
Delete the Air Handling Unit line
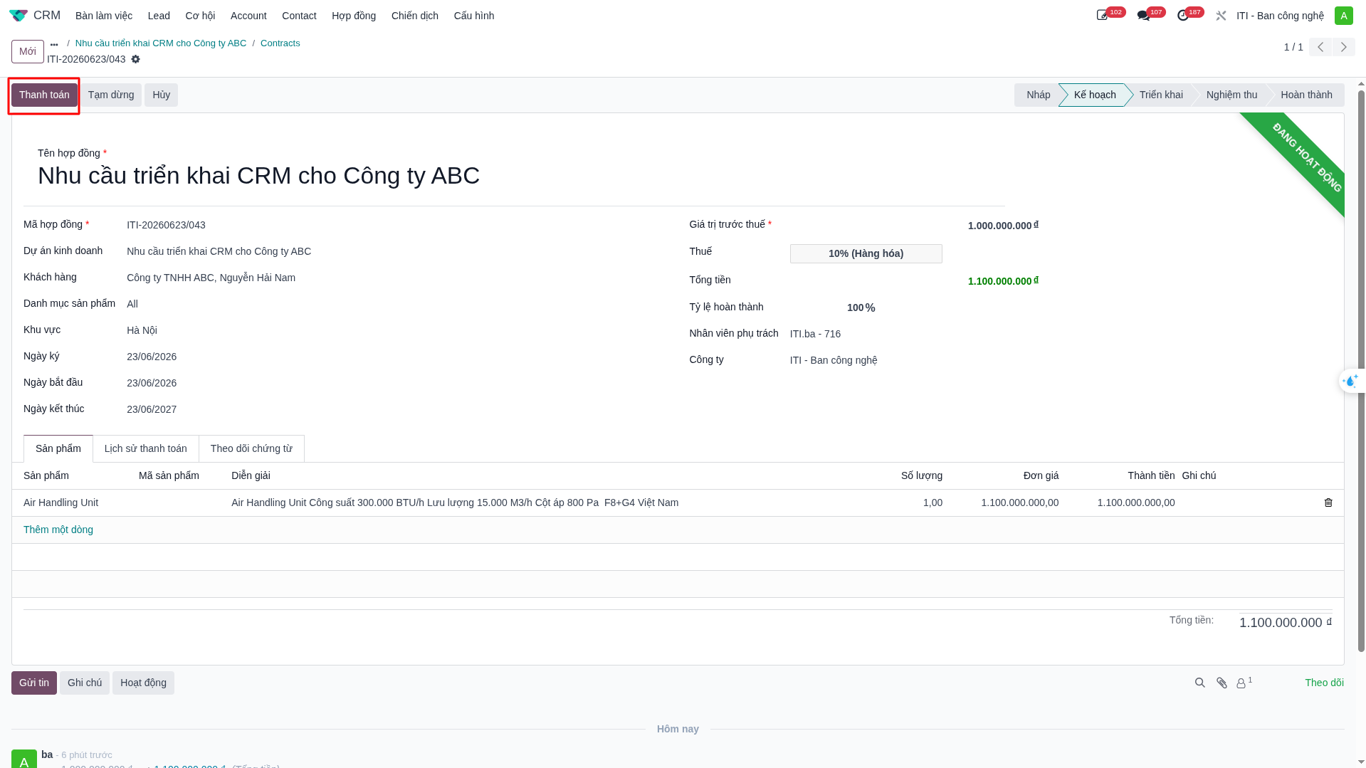pos(1328,503)
